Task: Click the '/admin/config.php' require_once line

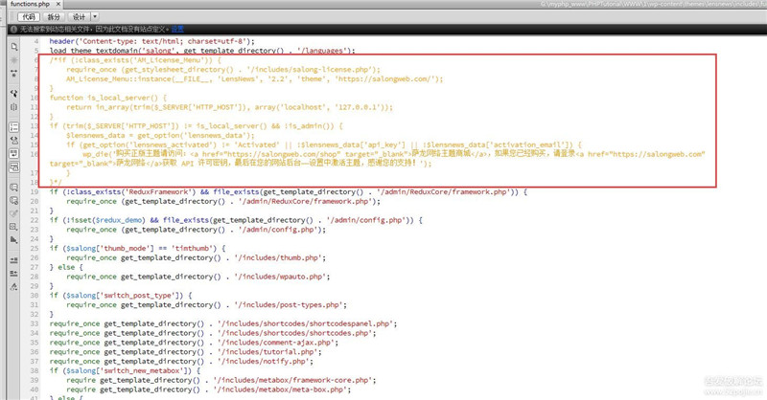Action: pyautogui.click(x=197, y=230)
